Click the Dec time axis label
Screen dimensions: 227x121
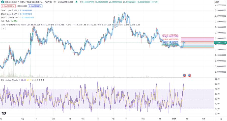pos(143,119)
